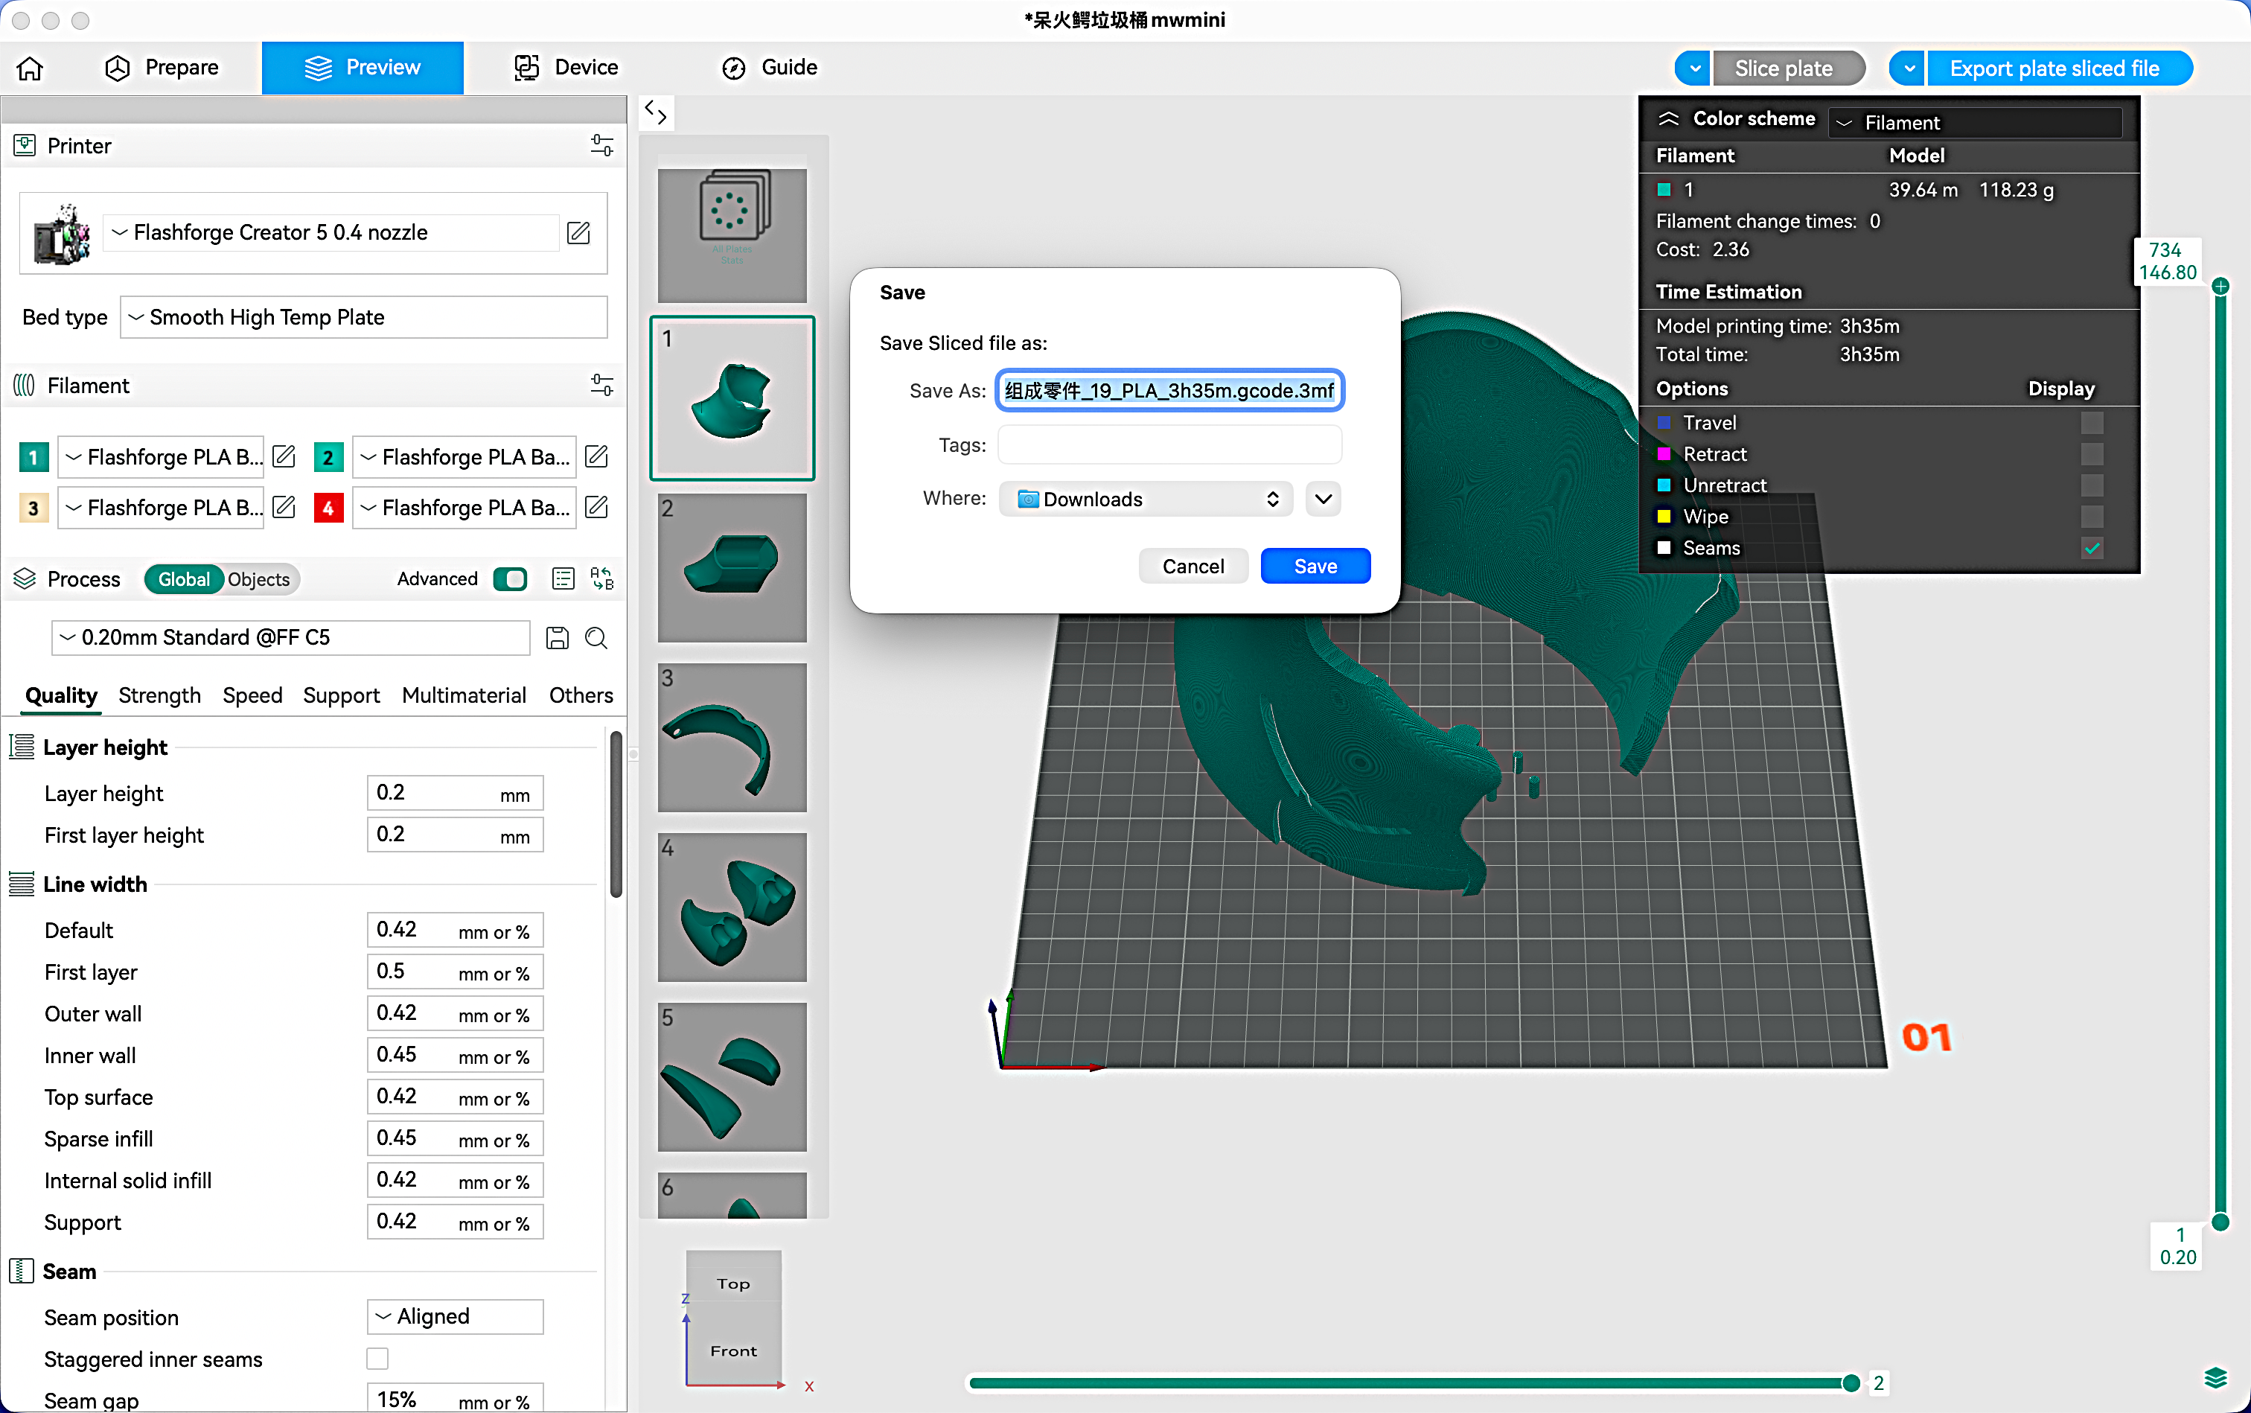Click the Slice plate button

[1789, 68]
